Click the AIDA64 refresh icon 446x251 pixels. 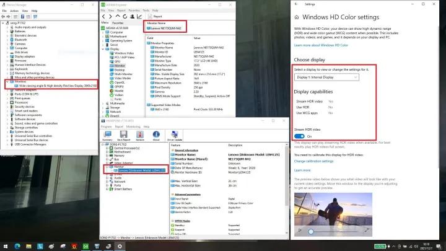pyautogui.click(x=125, y=17)
